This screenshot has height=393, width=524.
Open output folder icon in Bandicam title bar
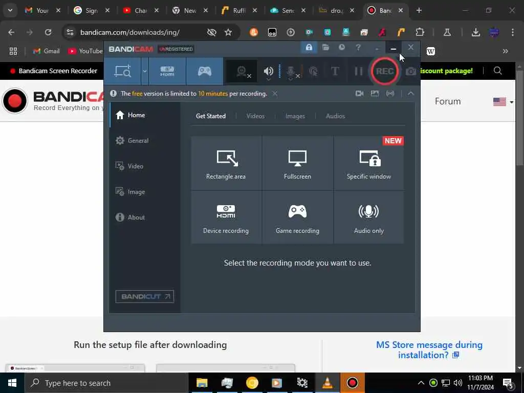325,48
